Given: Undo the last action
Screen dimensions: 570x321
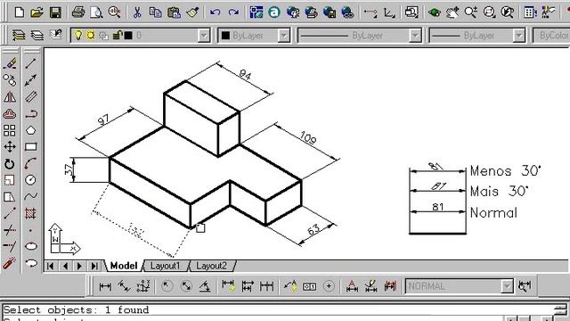Looking at the screenshot, I should pyautogui.click(x=215, y=12).
